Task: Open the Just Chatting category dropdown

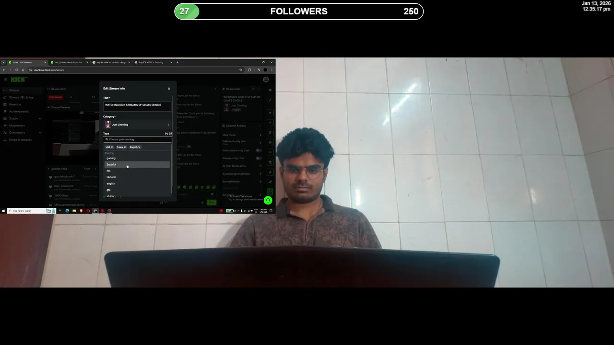Action: (137, 125)
